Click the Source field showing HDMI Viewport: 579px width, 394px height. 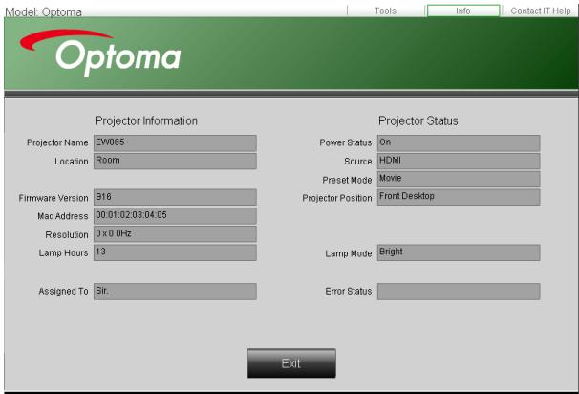[459, 162]
